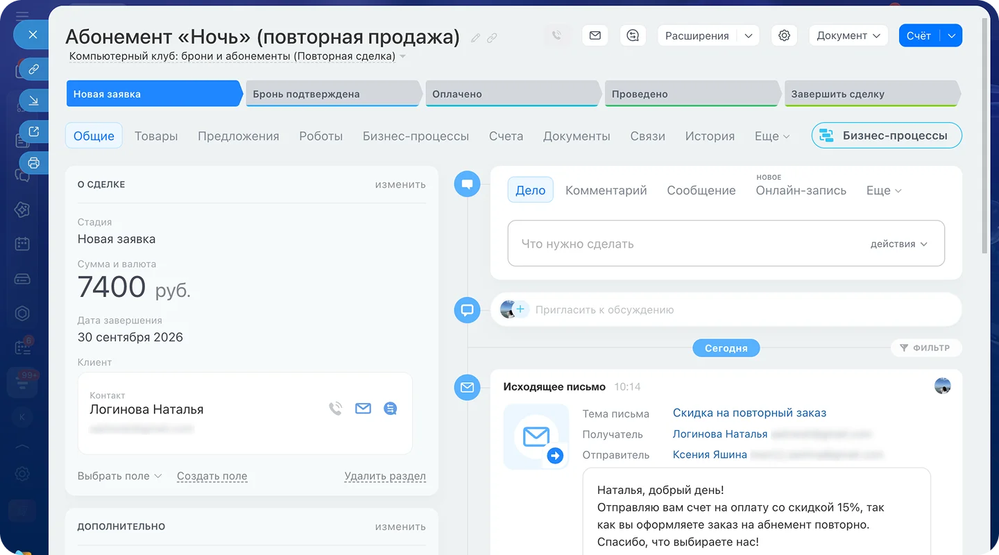Click изменить in О сделке section
This screenshot has height=555, width=999.
pos(400,185)
